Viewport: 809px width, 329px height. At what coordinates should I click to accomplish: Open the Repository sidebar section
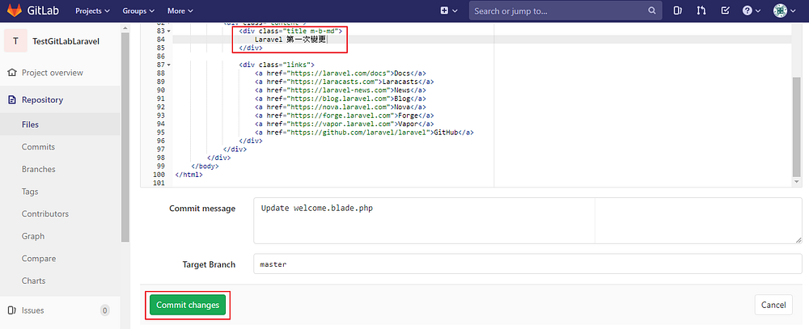click(x=42, y=100)
